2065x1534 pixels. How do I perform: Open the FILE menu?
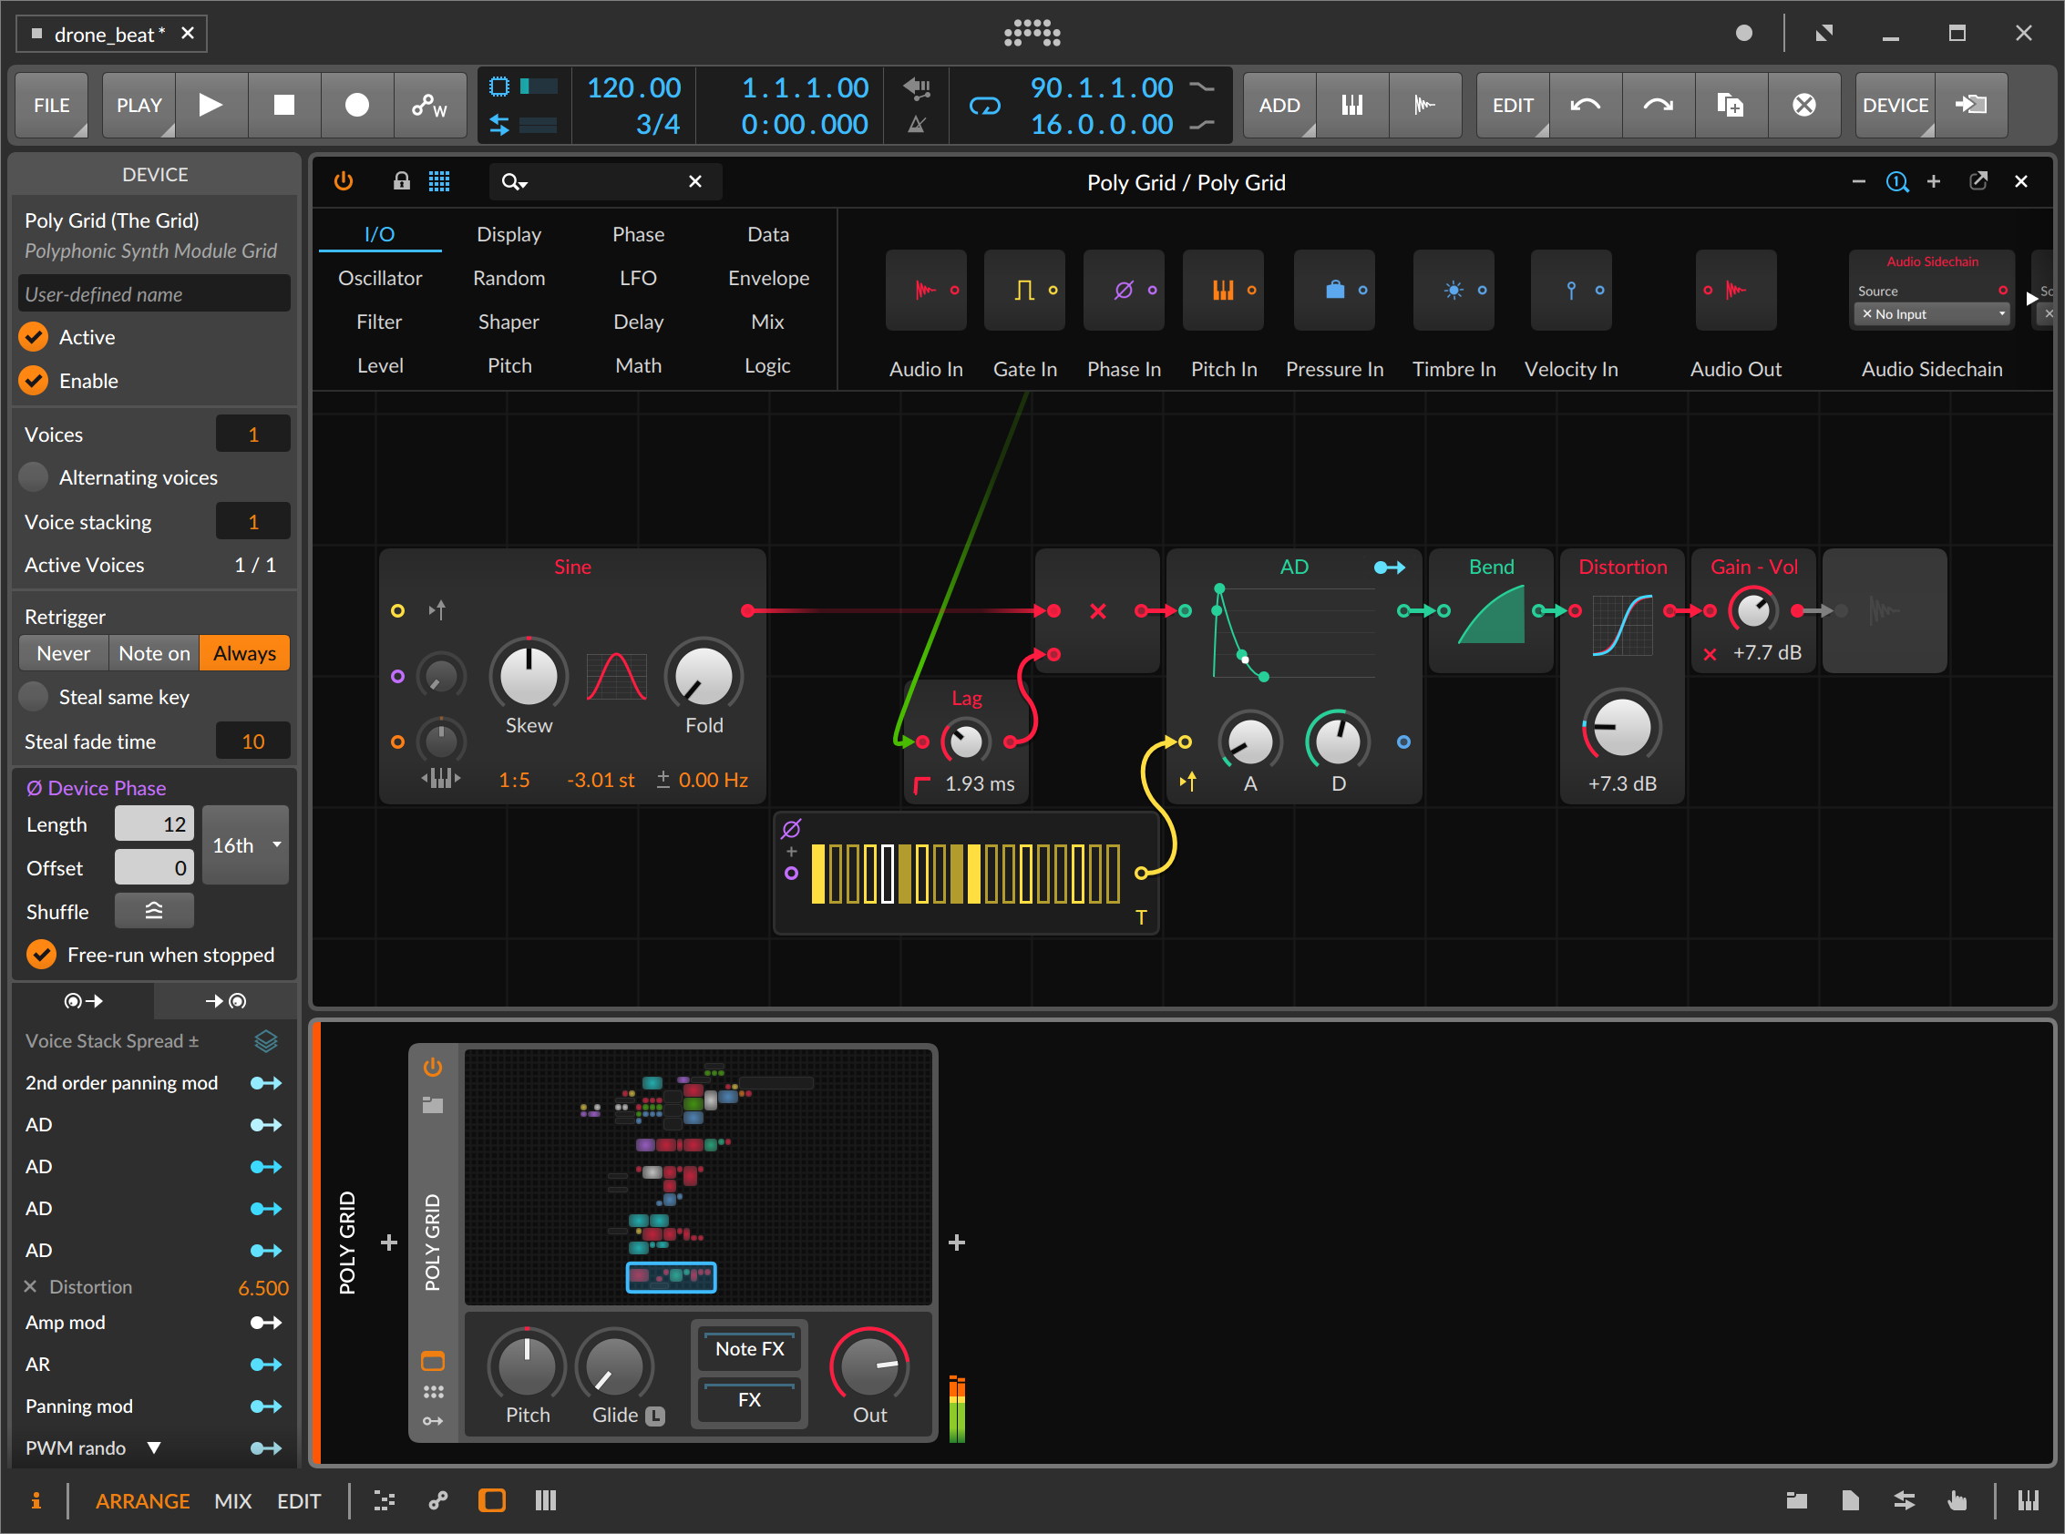pyautogui.click(x=51, y=105)
